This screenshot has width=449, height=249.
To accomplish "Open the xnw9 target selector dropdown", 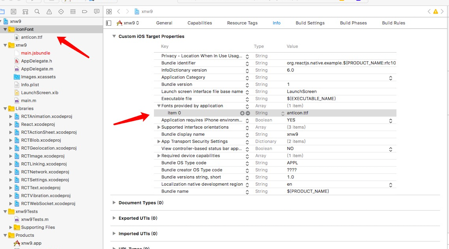I will 128,23.
